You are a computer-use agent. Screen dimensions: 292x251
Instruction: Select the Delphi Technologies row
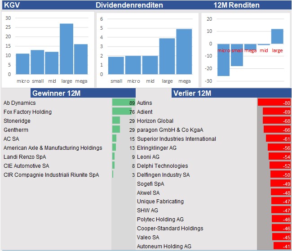214,166
